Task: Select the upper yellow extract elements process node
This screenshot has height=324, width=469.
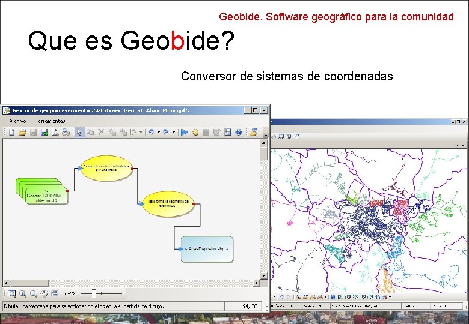Action: pos(106,168)
